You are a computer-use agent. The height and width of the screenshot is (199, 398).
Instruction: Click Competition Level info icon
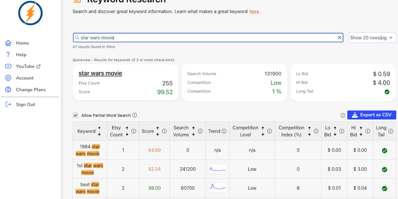(x=270, y=131)
